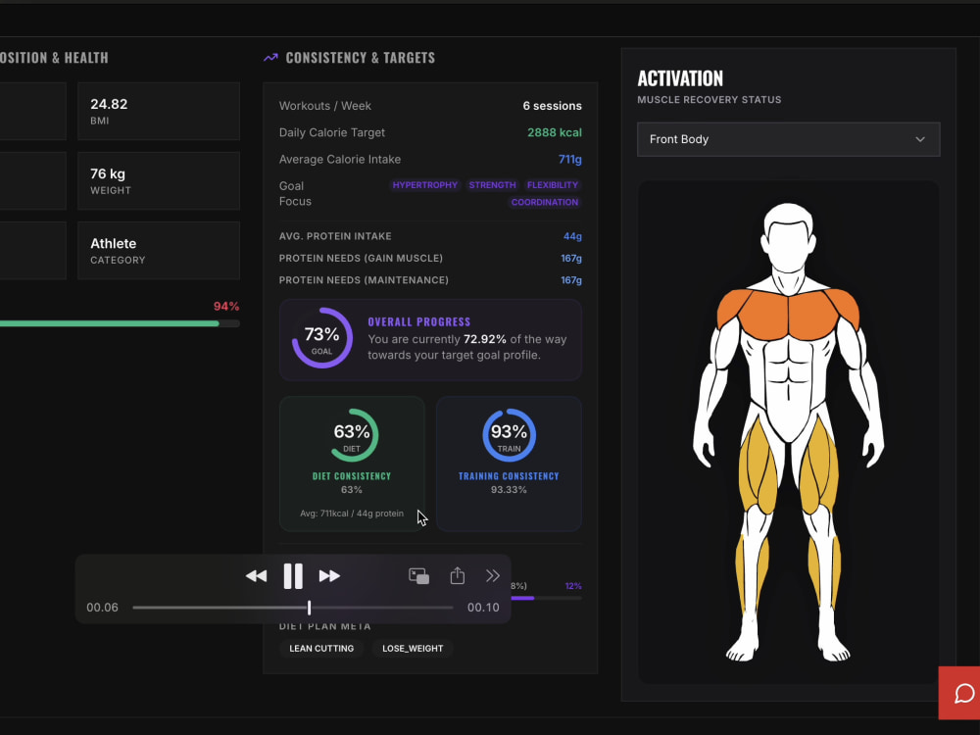The height and width of the screenshot is (735, 980).
Task: Click the 2888 kcal calorie target
Action: (x=555, y=132)
